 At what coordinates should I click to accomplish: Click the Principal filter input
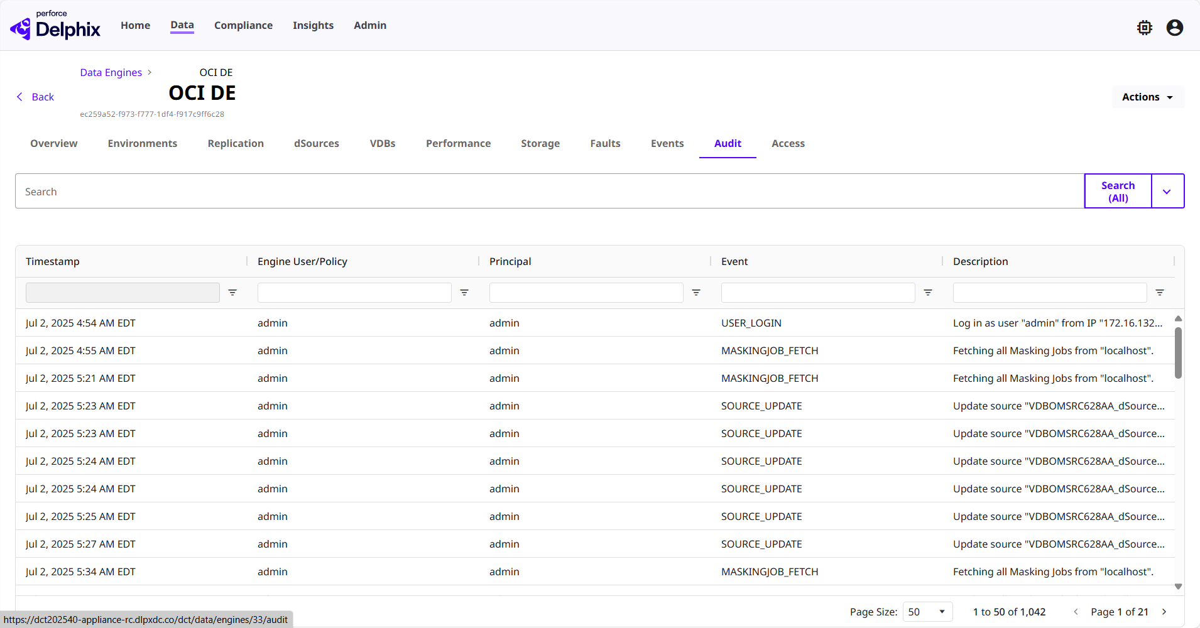pyautogui.click(x=586, y=293)
